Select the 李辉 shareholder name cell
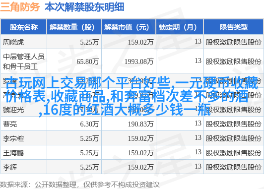The height and width of the screenshot is (189, 264). [x=24, y=167]
